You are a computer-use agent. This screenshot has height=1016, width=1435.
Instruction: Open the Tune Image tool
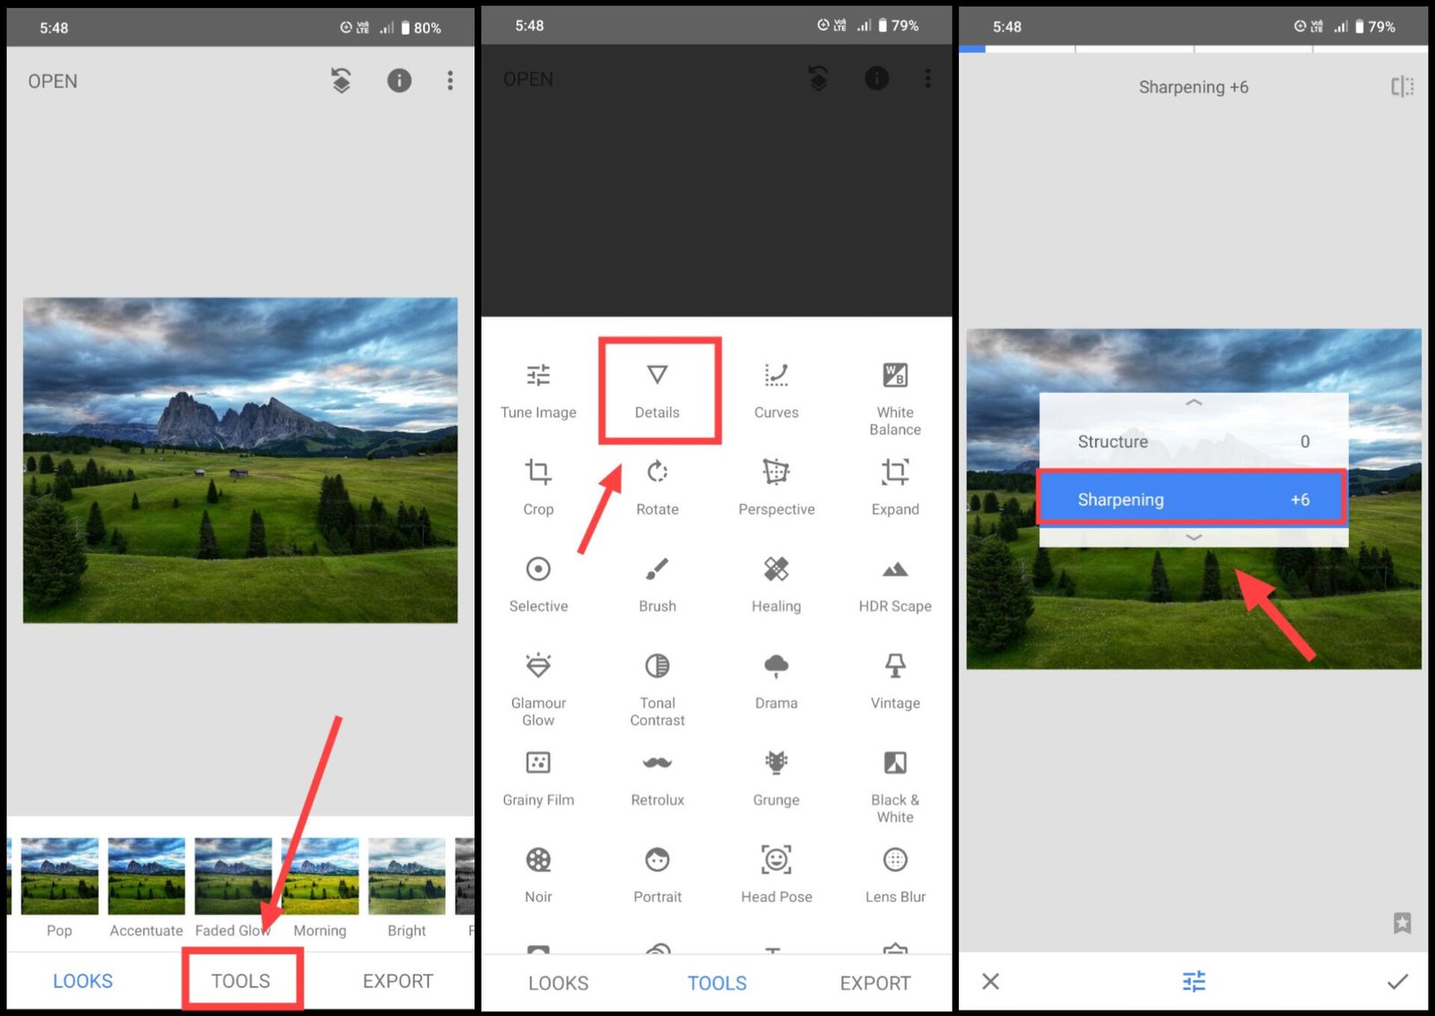coord(538,391)
